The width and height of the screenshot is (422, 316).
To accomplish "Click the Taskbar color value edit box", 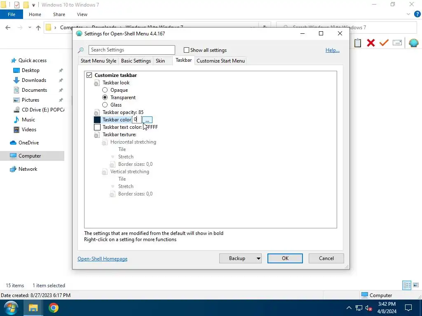I will click(137, 120).
